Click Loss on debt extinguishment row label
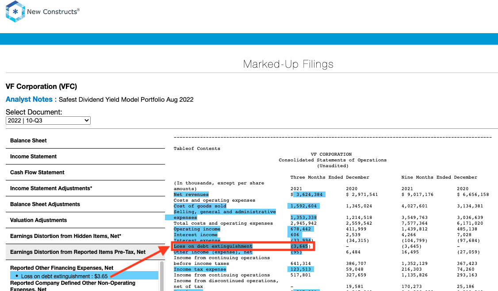 (213, 246)
